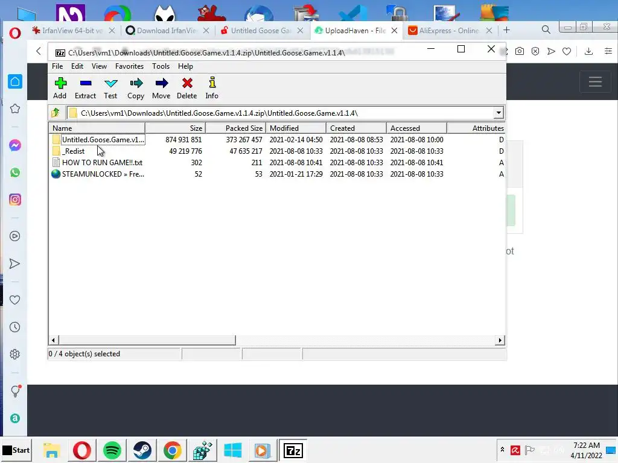Sort by Modified column header
Viewport: 618px width, 463px height.
tap(296, 128)
